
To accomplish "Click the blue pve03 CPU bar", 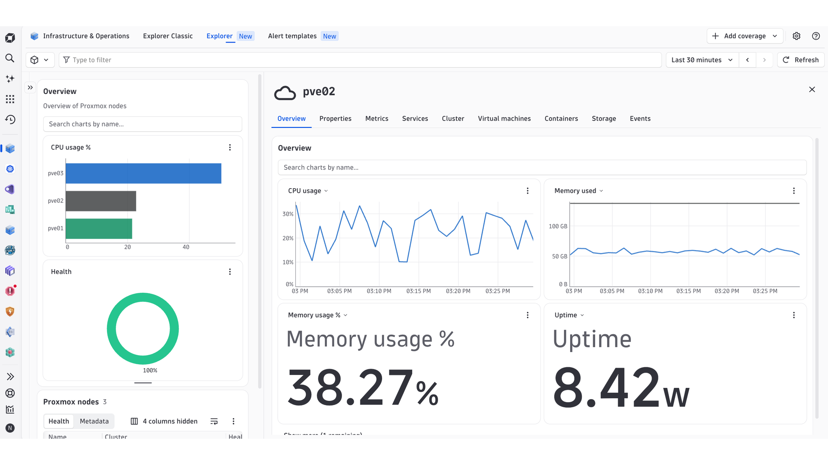I will [x=143, y=173].
